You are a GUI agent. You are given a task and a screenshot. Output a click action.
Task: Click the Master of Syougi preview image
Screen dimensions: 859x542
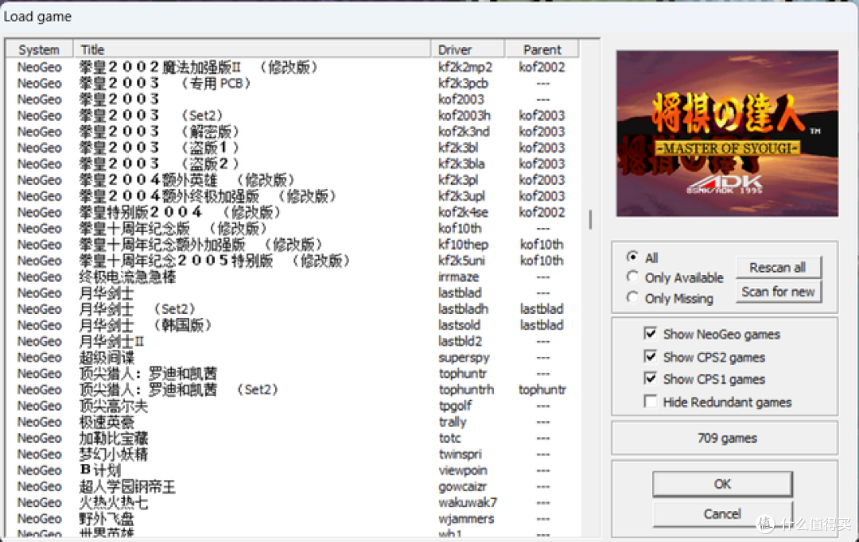[727, 134]
